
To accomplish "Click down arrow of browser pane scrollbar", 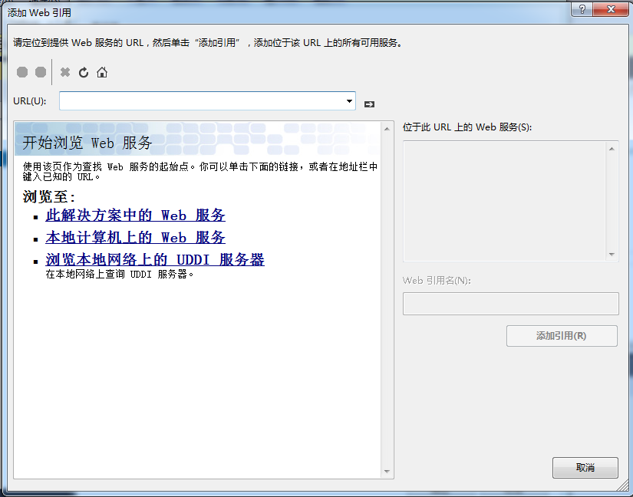I will tap(387, 472).
